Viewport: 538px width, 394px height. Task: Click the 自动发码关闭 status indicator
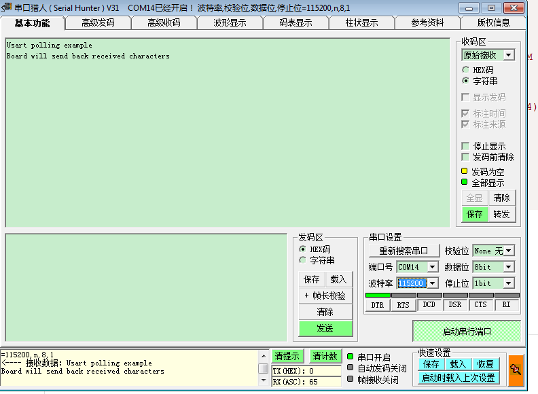350,368
